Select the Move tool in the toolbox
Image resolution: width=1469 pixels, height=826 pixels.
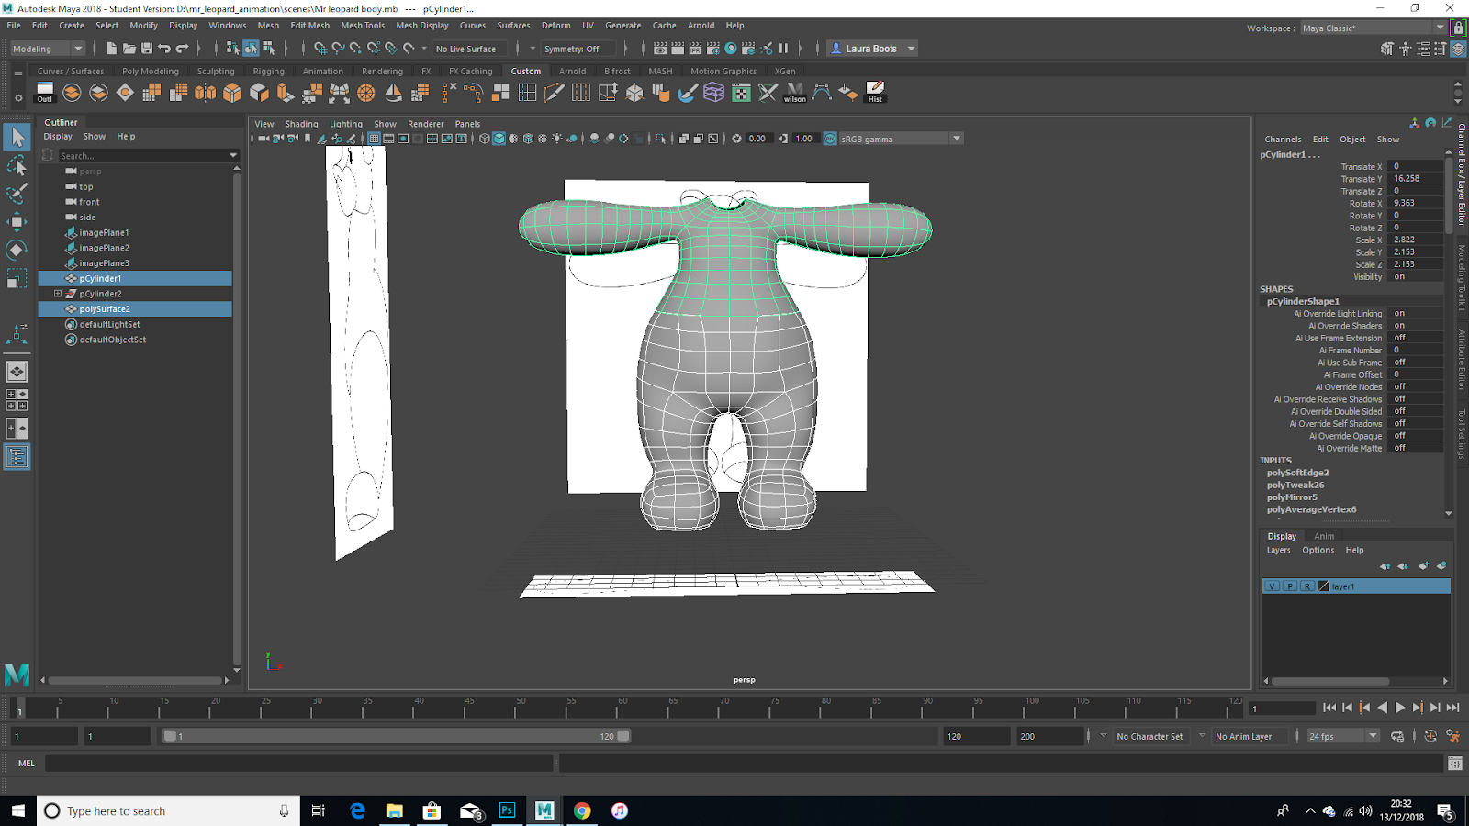tap(17, 221)
